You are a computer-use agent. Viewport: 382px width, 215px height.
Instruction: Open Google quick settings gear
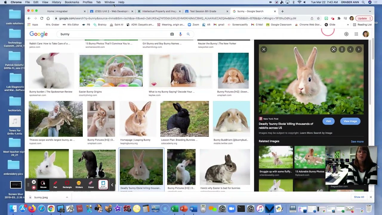(346, 34)
